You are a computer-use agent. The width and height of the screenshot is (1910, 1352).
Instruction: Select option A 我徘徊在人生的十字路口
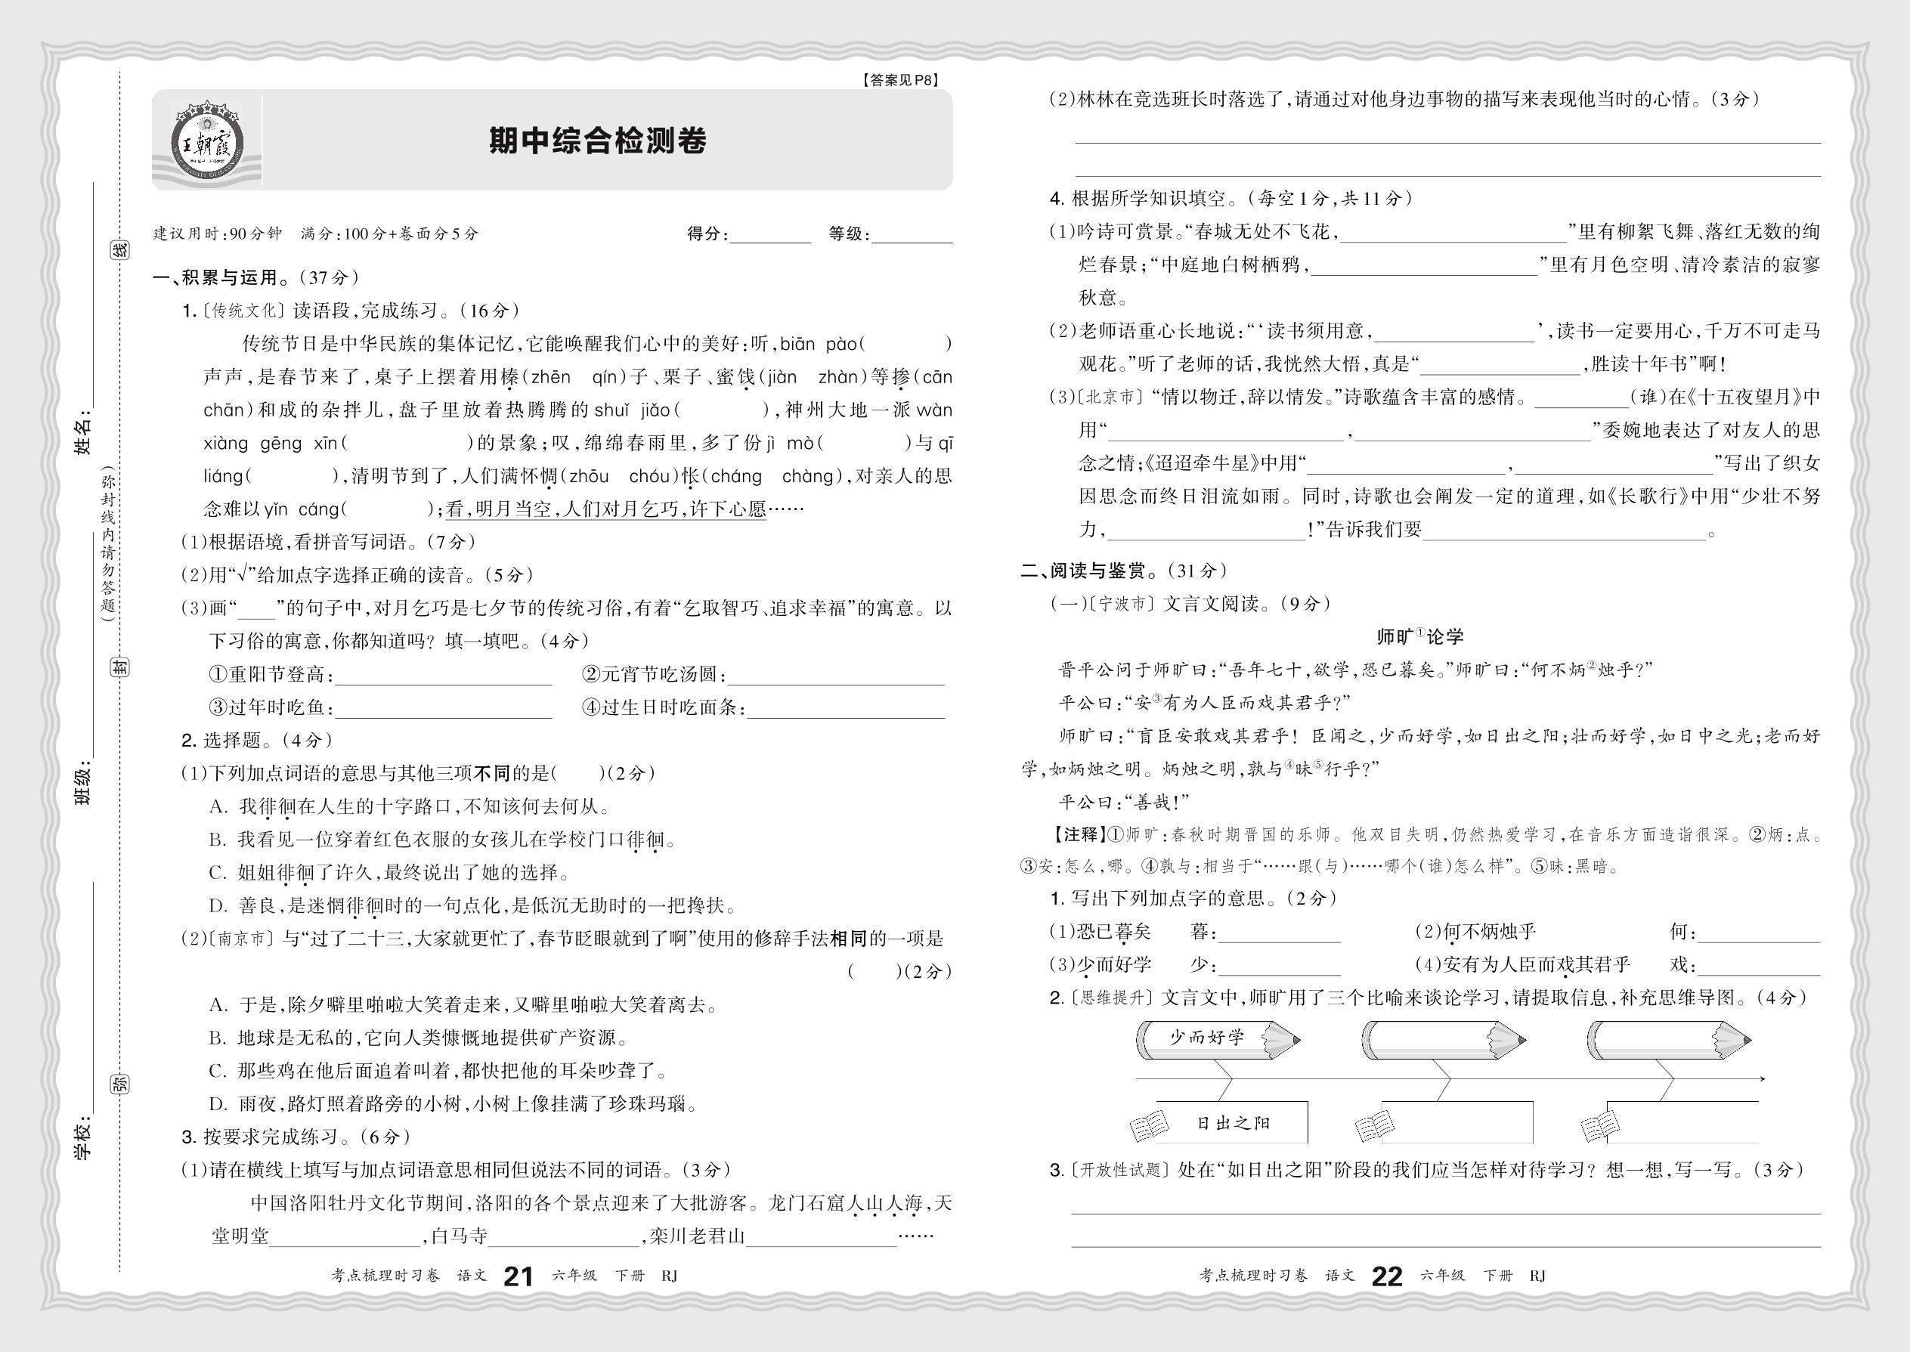[x=410, y=806]
